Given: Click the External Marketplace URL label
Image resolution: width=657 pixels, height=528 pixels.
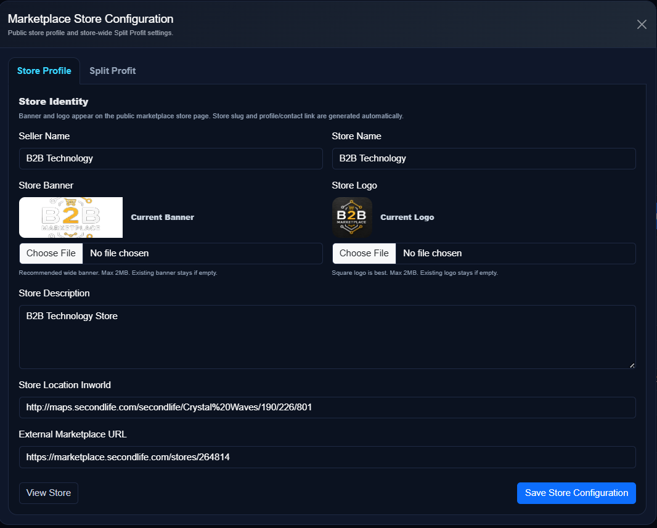Looking at the screenshot, I should [x=73, y=434].
